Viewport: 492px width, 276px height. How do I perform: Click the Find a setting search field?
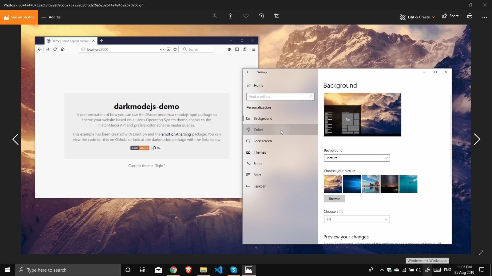[280, 97]
